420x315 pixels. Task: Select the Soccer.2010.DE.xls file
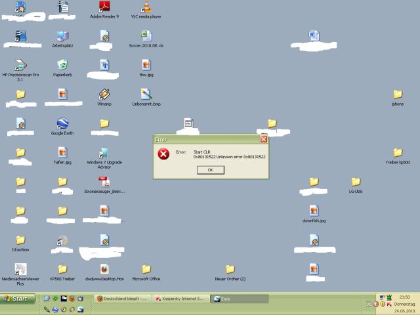point(146,36)
